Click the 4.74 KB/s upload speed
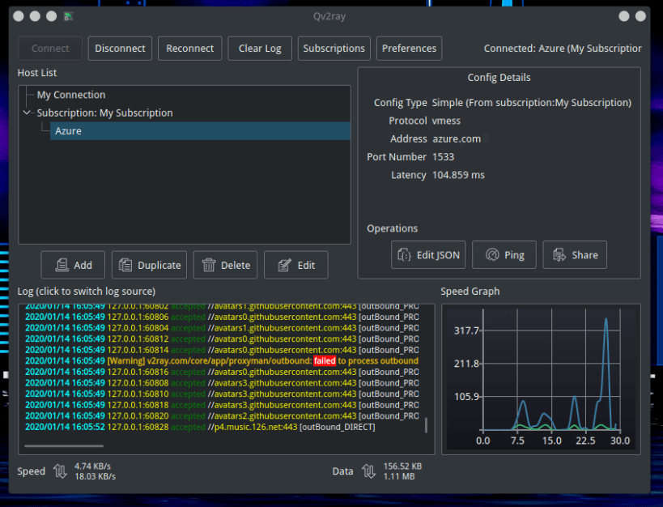This screenshot has width=663, height=507. coord(92,466)
